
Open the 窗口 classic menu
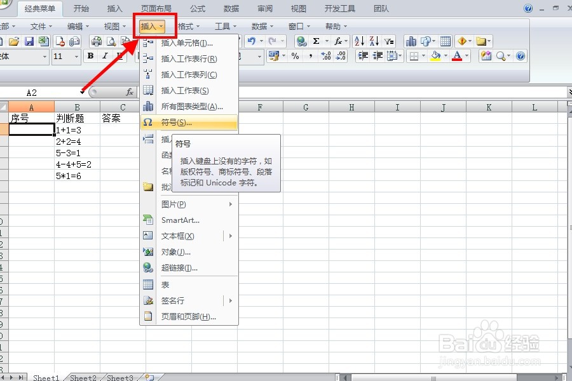click(299, 26)
